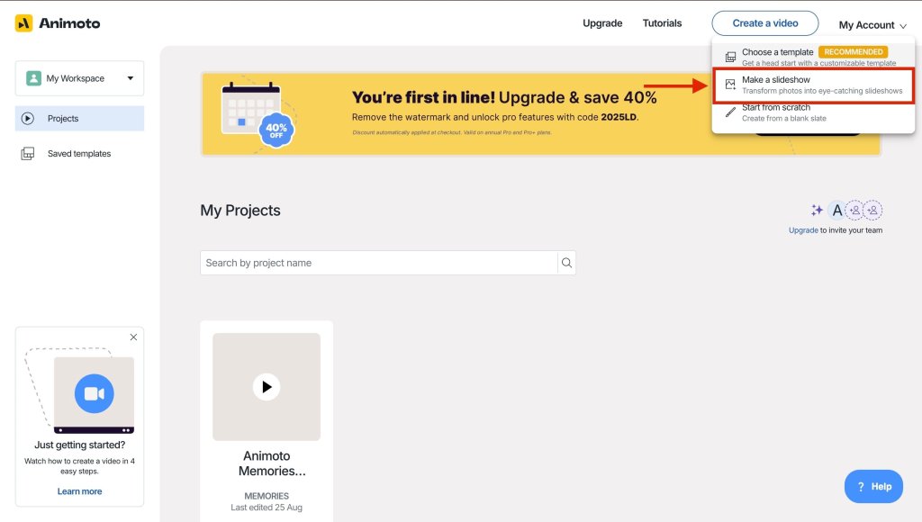Close the Just getting started card
This screenshot has height=522, width=922.
(133, 337)
